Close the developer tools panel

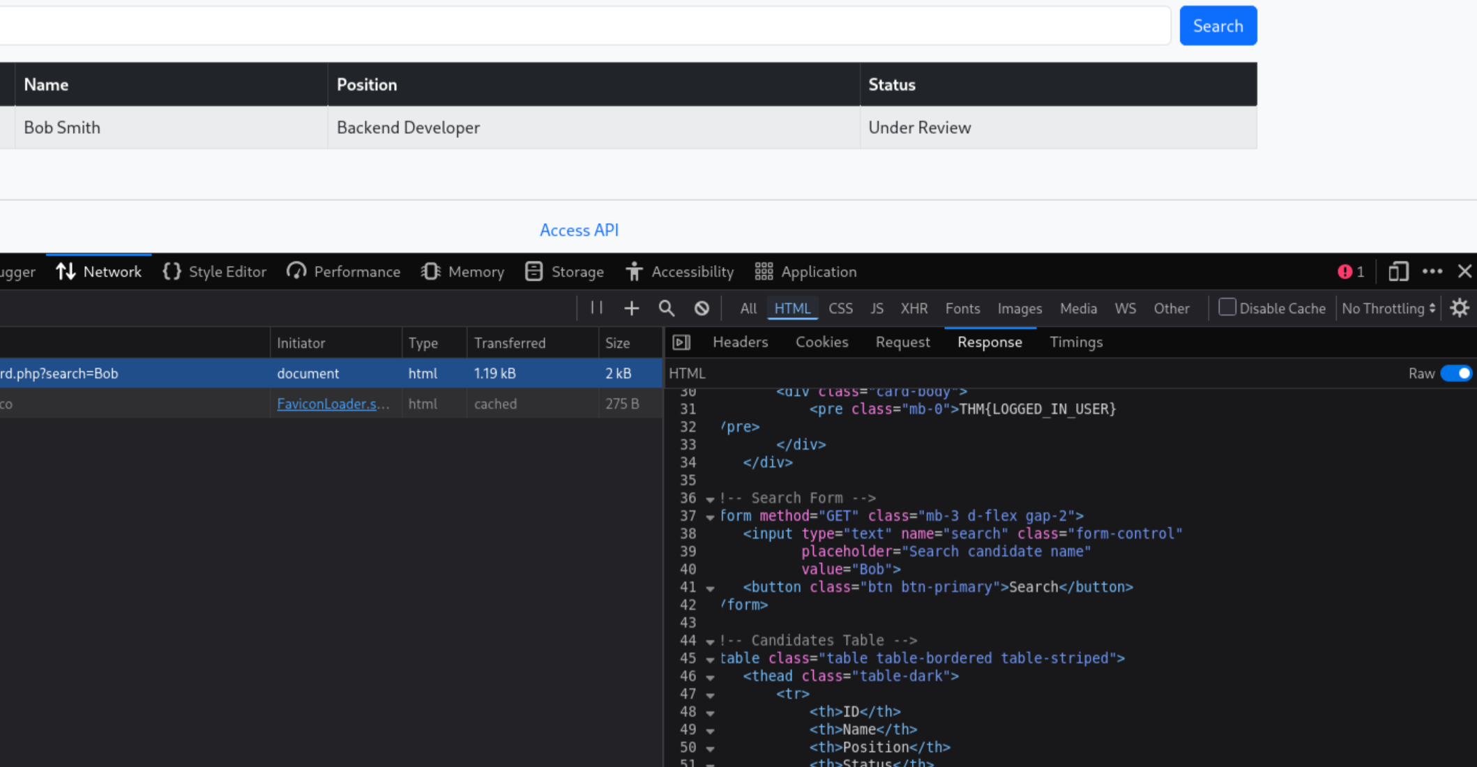[x=1464, y=272]
